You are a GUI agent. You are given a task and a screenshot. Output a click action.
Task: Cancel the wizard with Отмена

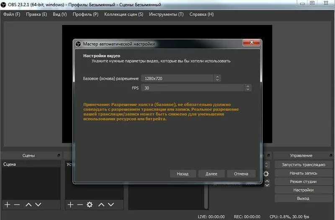point(241,174)
